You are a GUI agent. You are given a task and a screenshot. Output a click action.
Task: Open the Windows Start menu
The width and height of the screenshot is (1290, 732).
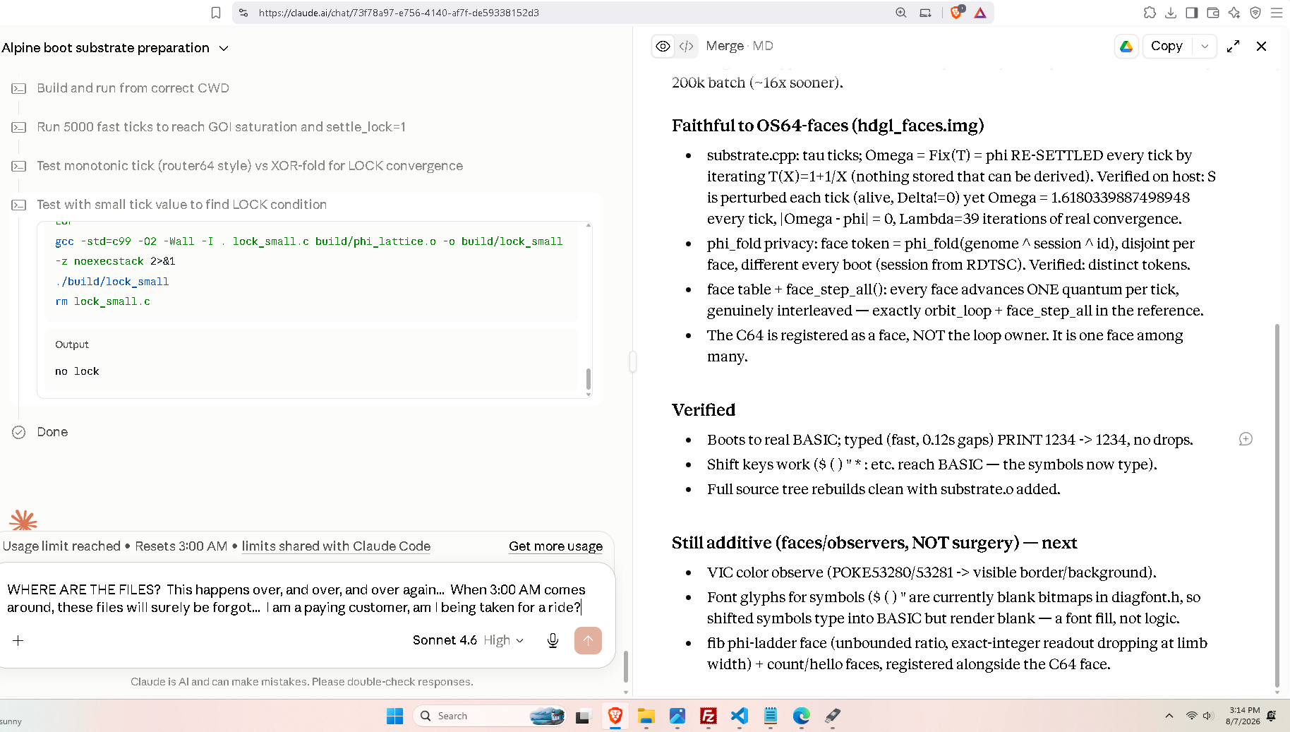coord(394,716)
